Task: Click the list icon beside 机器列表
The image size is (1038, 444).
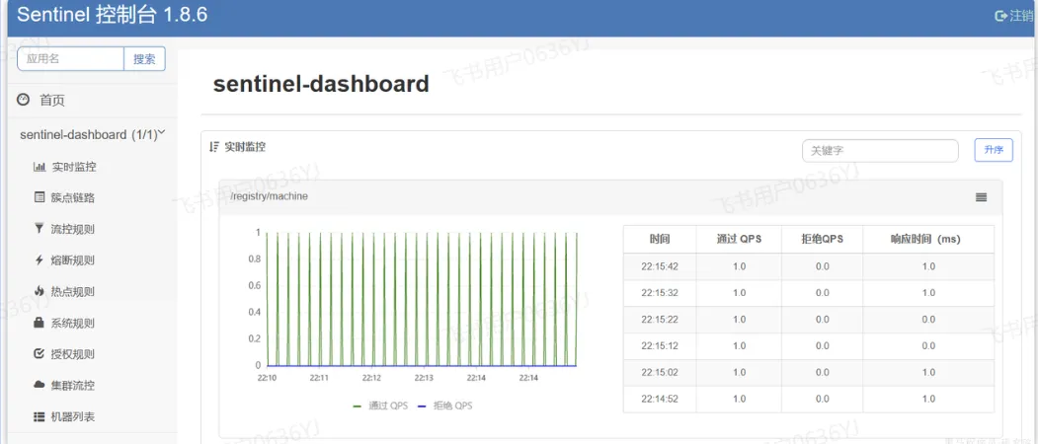Action: tap(40, 417)
